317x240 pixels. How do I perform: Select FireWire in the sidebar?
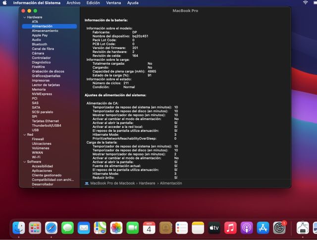pyautogui.click(x=39, y=67)
